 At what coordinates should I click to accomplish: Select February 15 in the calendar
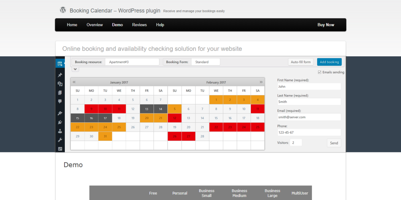(x=216, y=118)
